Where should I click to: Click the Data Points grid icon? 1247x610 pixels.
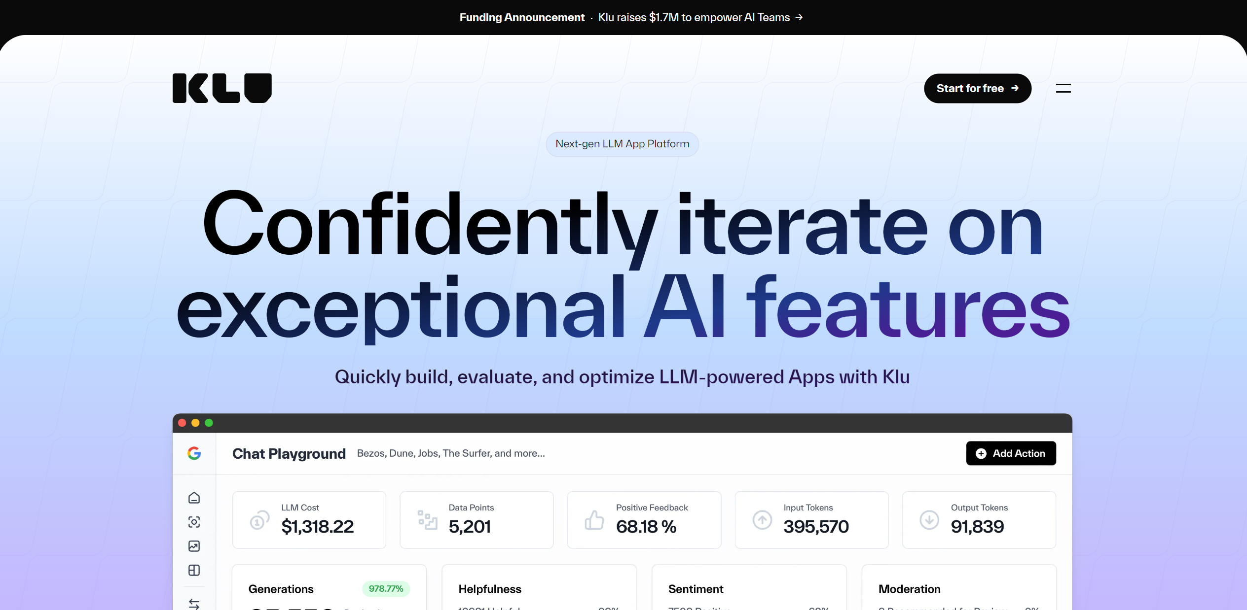[427, 520]
